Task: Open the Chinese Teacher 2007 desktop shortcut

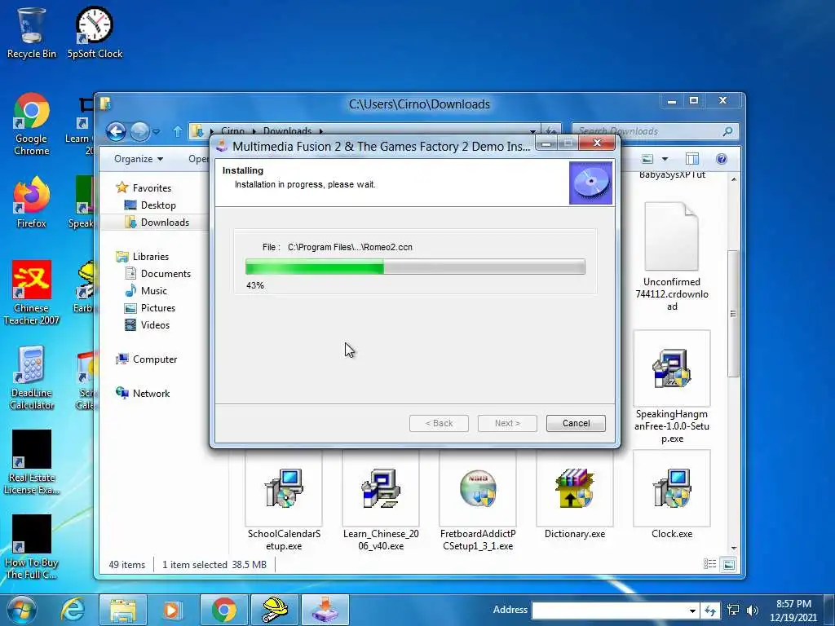Action: pos(32,293)
